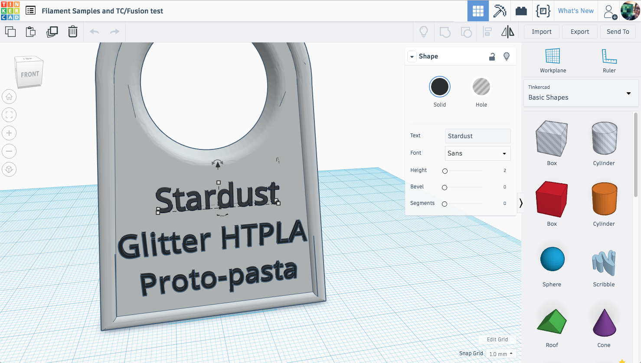Viewport: 641px width, 363px height.
Task: Click the Stardust text on the model
Action: click(218, 198)
